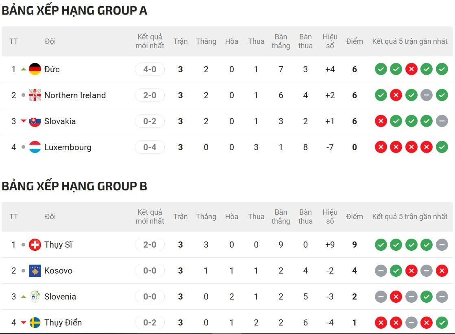Click the Kosovo flag icon
Image resolution: width=455 pixels, height=334 pixels.
(35, 271)
